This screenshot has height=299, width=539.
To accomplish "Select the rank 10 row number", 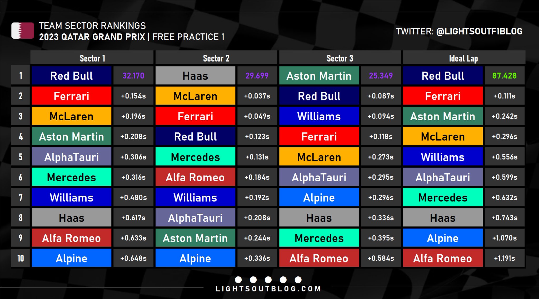I will pyautogui.click(x=21, y=258).
